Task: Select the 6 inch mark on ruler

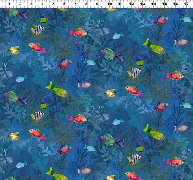Action: (x=64, y=4)
